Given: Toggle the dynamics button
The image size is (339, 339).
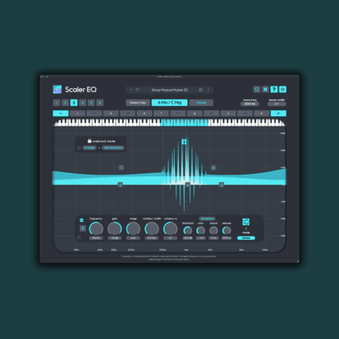Looking at the screenshot, I should (207, 219).
